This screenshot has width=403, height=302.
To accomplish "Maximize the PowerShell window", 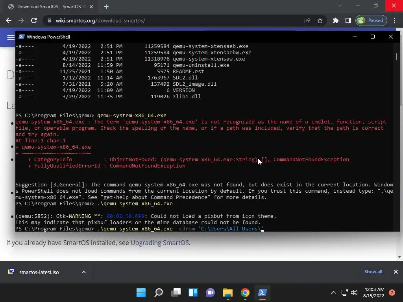I will coord(373,37).
